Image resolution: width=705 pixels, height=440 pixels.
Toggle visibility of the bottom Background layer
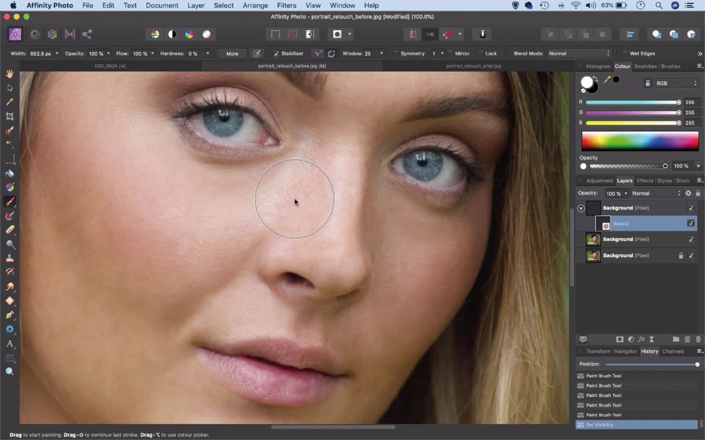tap(691, 255)
